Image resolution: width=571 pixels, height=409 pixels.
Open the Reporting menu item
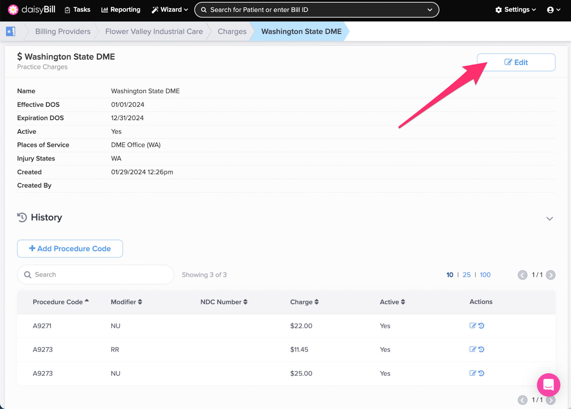click(x=121, y=10)
